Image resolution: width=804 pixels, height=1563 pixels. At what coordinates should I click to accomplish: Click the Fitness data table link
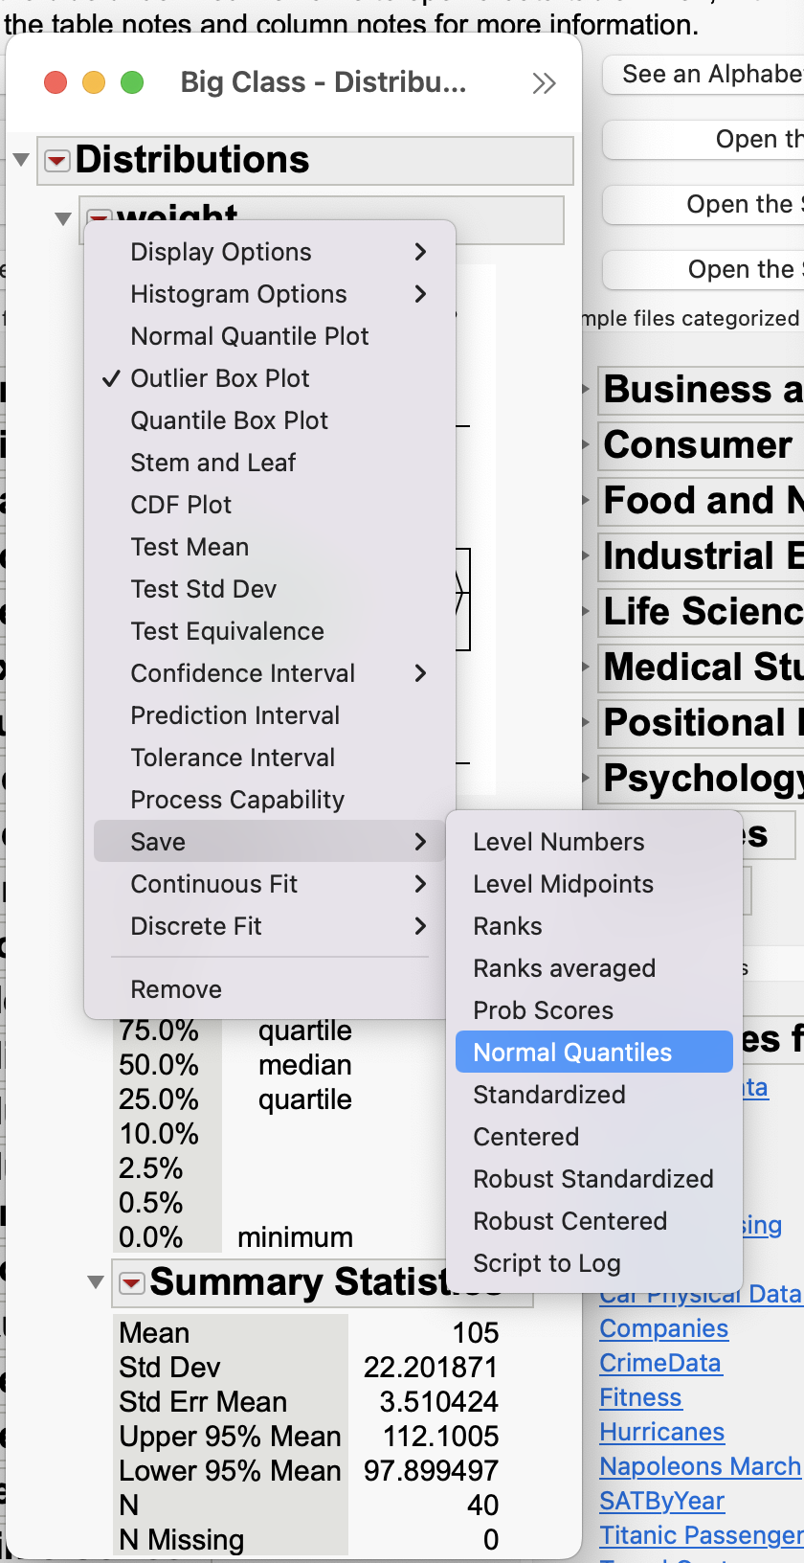[x=640, y=1397]
